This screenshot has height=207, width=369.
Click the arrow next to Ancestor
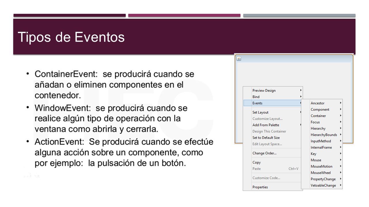pos(340,103)
